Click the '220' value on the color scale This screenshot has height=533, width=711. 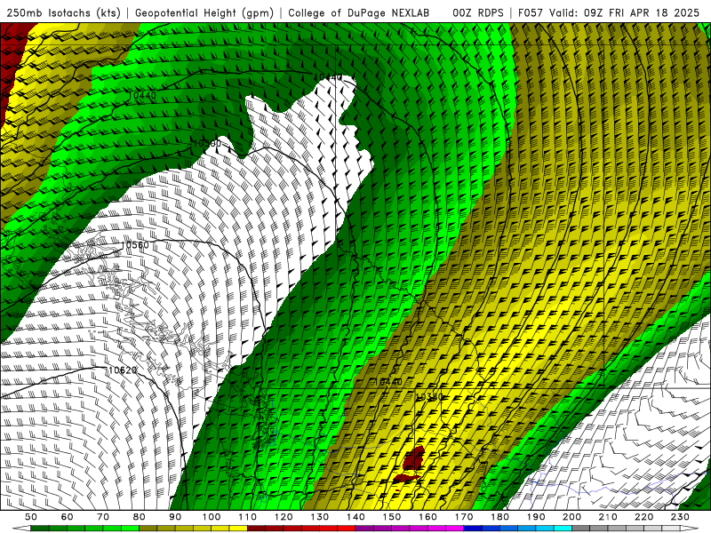pos(643,517)
